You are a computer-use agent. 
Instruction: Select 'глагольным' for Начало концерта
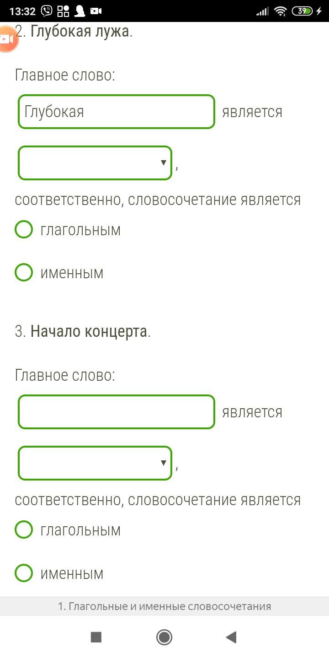click(24, 530)
